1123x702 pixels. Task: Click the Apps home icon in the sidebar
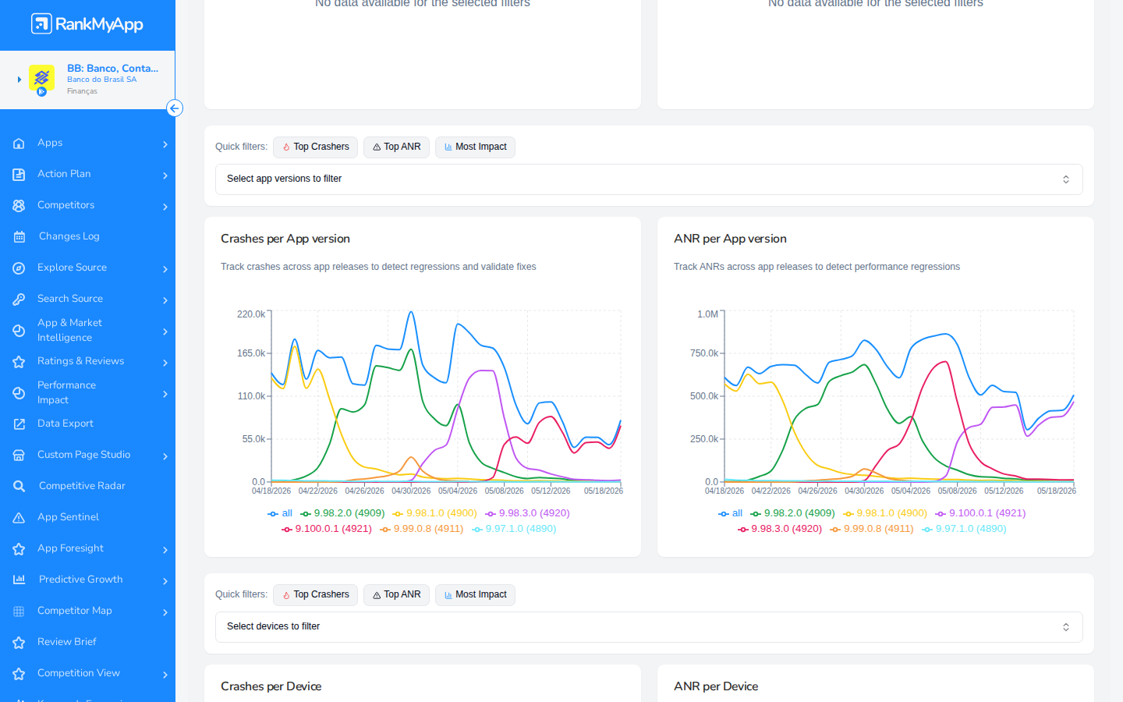tap(19, 144)
